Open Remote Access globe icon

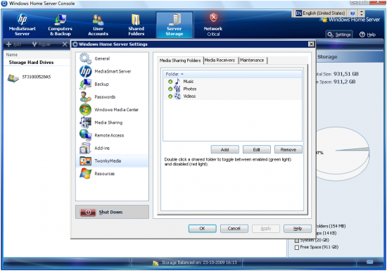tap(85, 135)
